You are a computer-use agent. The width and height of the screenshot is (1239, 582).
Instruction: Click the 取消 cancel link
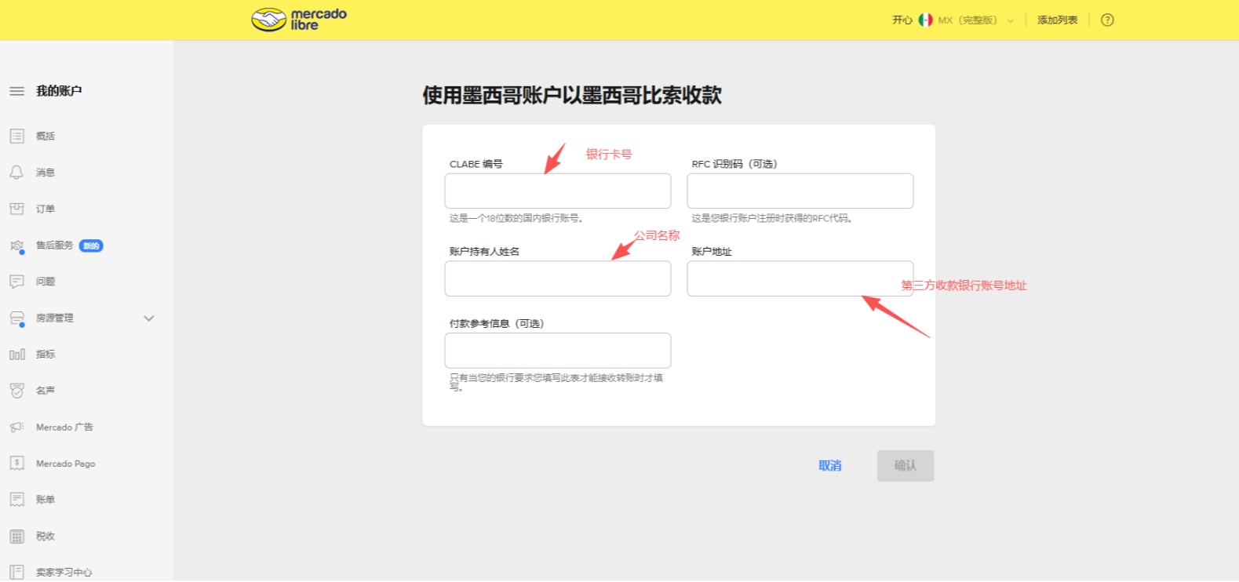(829, 466)
